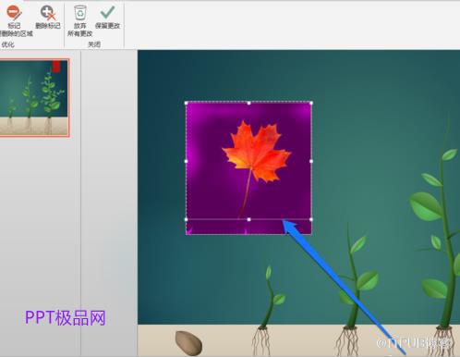460x357 pixels.
Task: Select the top-right corner handle of the image
Action: tap(311, 103)
